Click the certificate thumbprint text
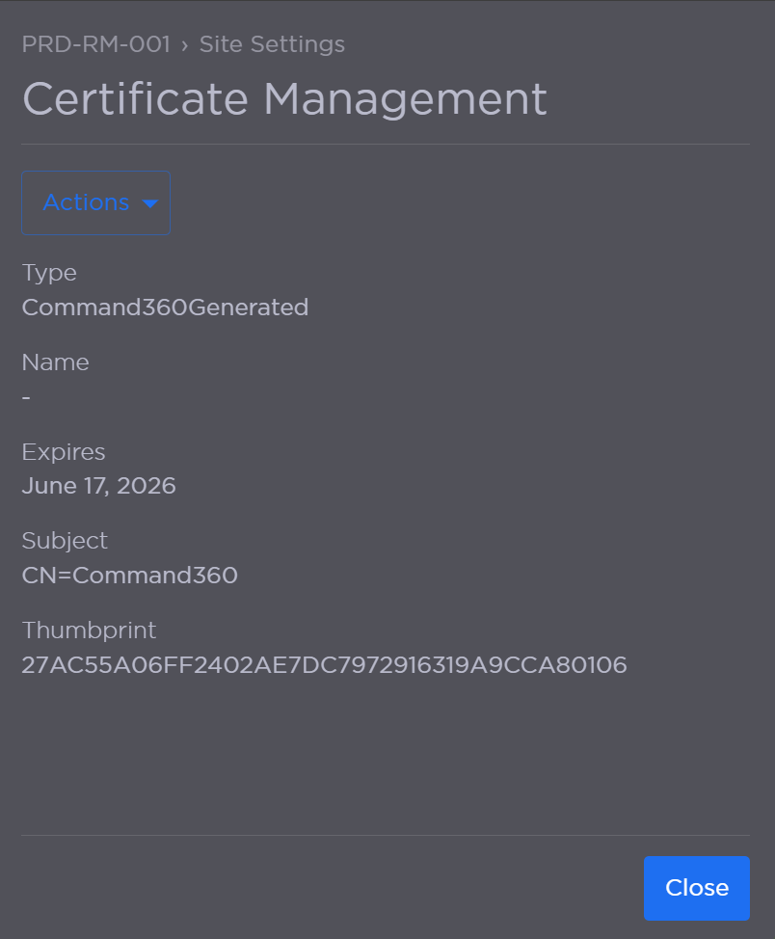 coord(325,665)
